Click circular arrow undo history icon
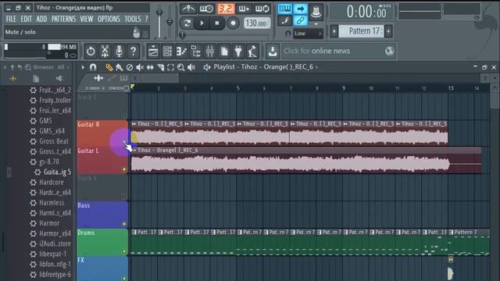Image resolution: width=500 pixels, height=281 pixels. pos(91,52)
